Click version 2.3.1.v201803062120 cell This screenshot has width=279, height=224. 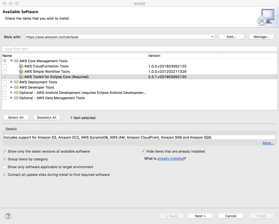click(167, 77)
